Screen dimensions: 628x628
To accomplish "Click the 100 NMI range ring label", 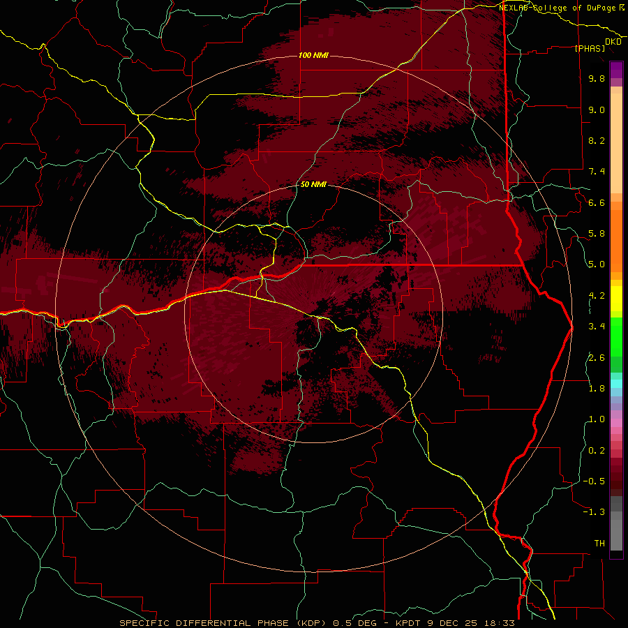I will (x=313, y=55).
